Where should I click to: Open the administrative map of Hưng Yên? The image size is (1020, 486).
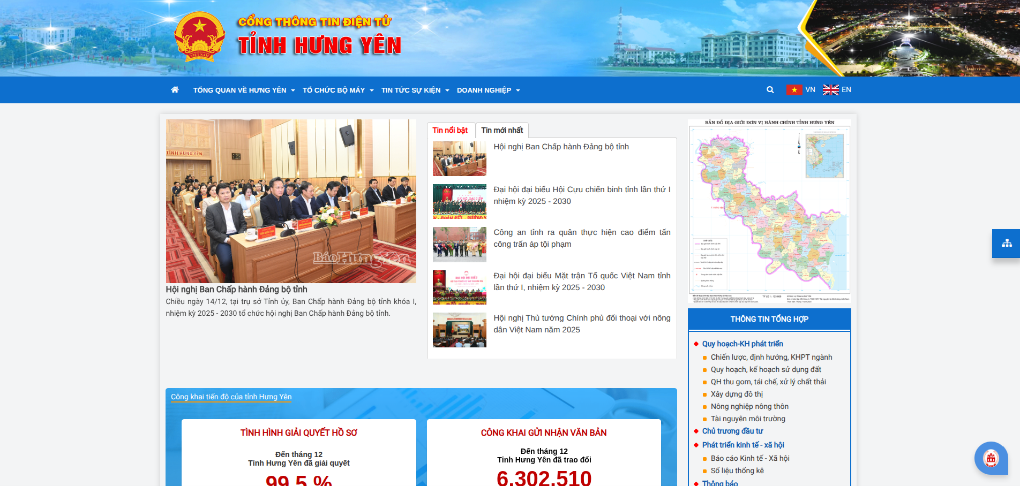769,211
